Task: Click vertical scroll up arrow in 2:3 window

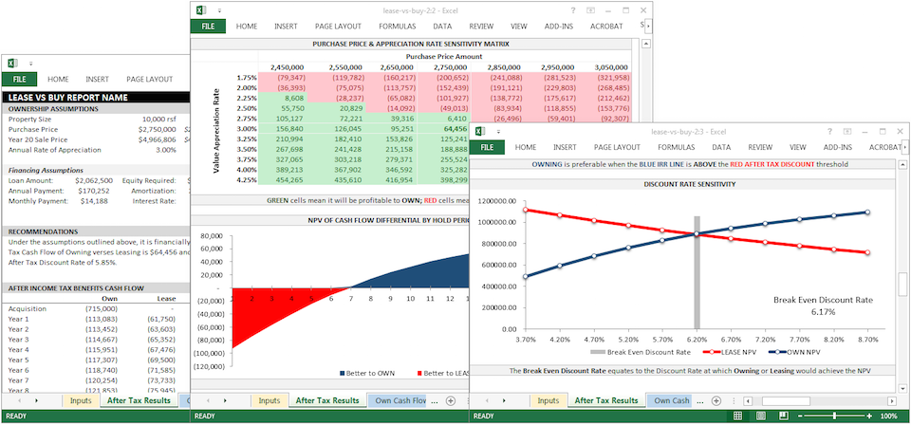Action: (x=903, y=164)
